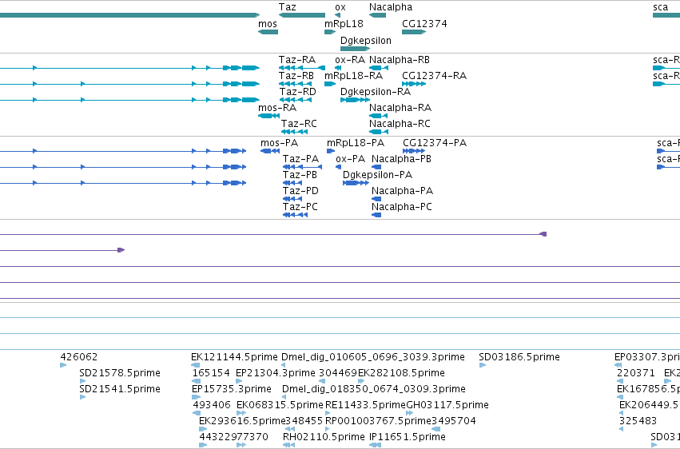Select feature 165154
680x449 pixels.
coord(211,373)
